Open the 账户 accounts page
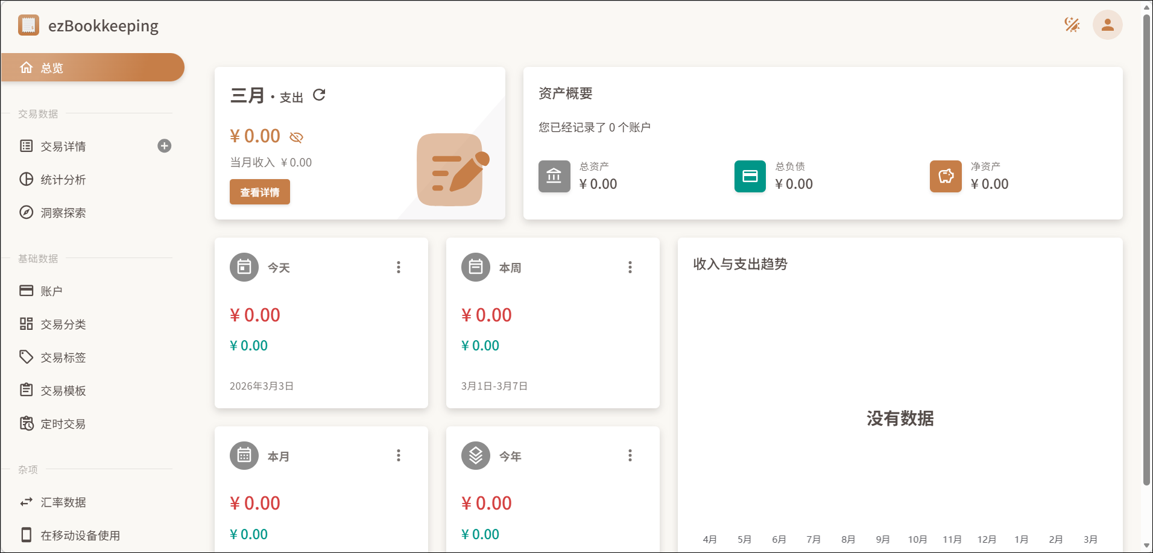Screen dimensions: 1153x553 (51, 291)
